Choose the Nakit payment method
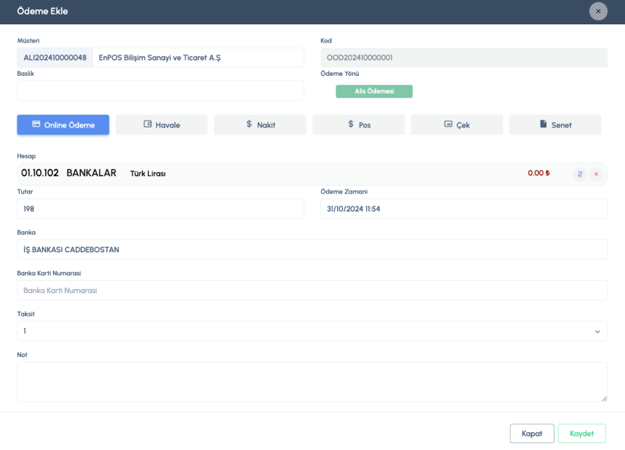The image size is (625, 450). pyautogui.click(x=260, y=125)
